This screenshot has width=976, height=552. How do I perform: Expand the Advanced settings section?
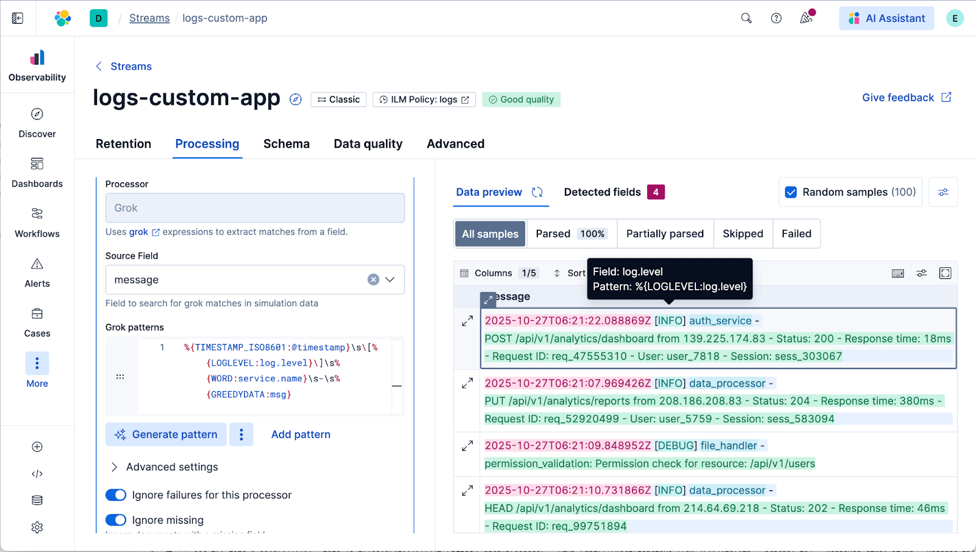point(163,467)
